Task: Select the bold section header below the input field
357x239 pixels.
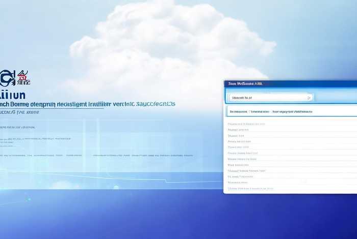Action: coord(271,111)
